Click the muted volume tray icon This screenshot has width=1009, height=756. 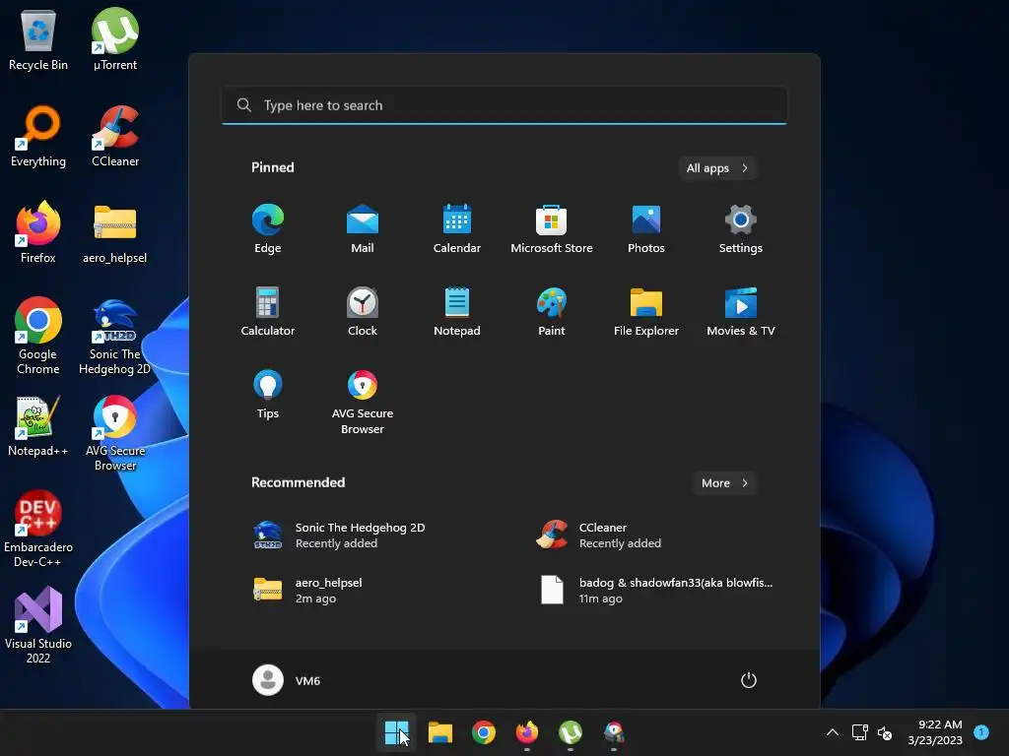(x=885, y=732)
